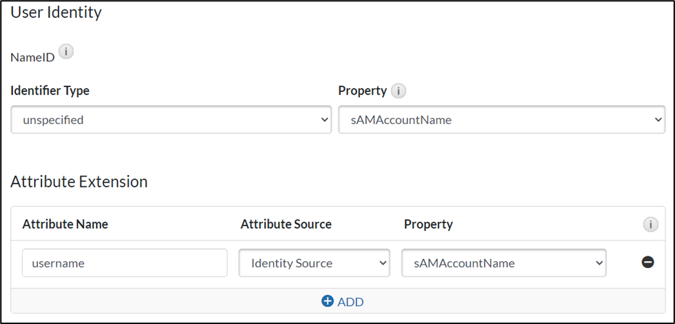Click the Property label above NameID dropdown
The height and width of the screenshot is (324, 675).
point(362,90)
